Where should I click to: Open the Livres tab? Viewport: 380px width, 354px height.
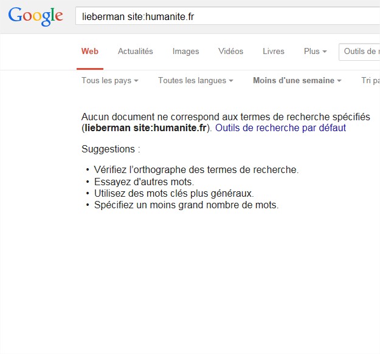click(x=274, y=51)
